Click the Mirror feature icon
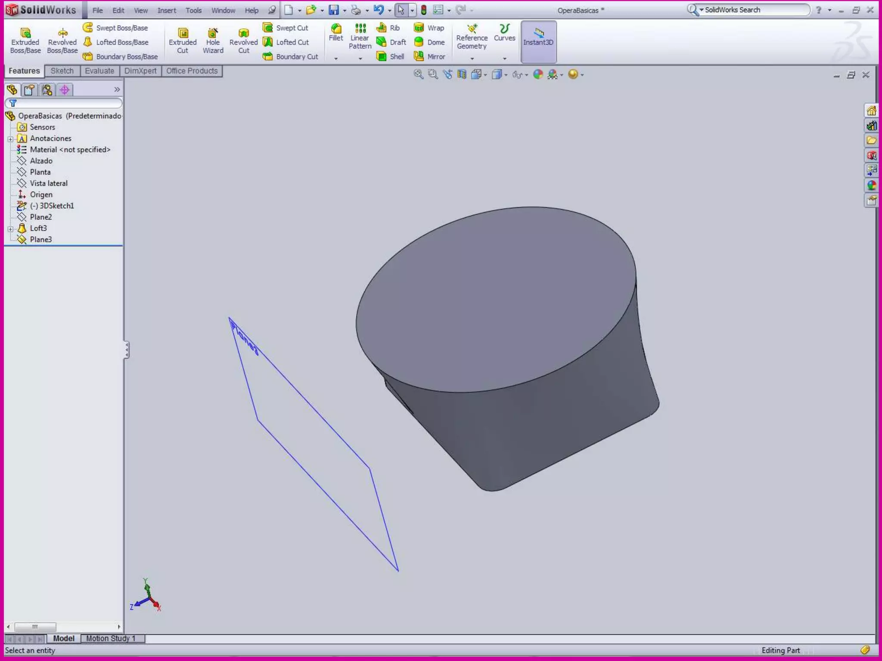Viewport: 882px width, 661px height. 429,56
